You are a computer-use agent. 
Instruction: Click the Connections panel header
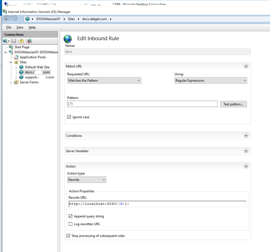(30, 34)
